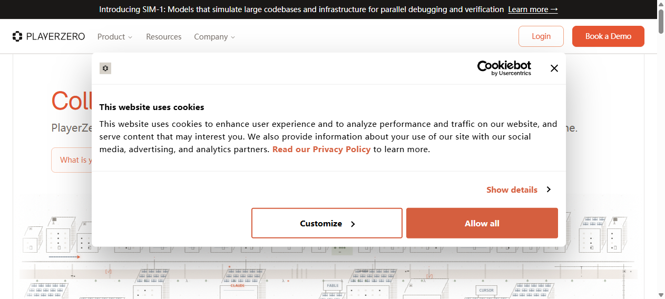Click the 'What is y...' input field
This screenshot has height=299, width=665.
coord(72,160)
